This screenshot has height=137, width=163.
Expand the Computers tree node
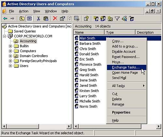click(x=10, y=51)
